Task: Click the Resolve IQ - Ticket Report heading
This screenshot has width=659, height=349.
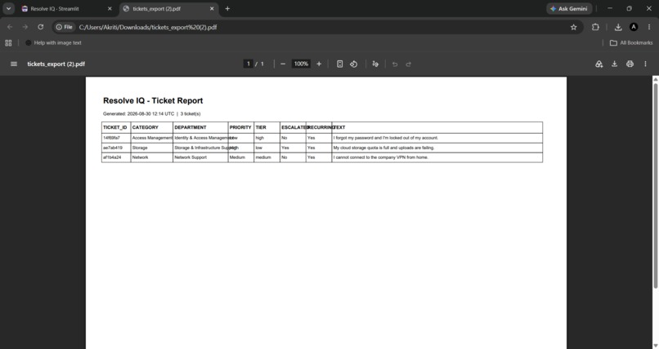Action: (x=153, y=100)
